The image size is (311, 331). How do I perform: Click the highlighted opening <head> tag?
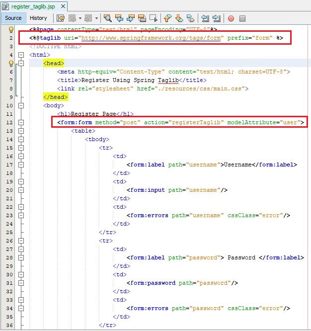click(x=54, y=63)
